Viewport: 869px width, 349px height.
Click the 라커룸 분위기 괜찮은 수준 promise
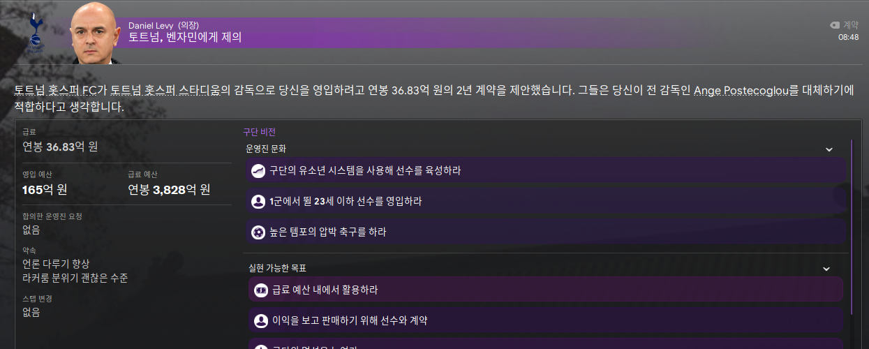(x=75, y=278)
